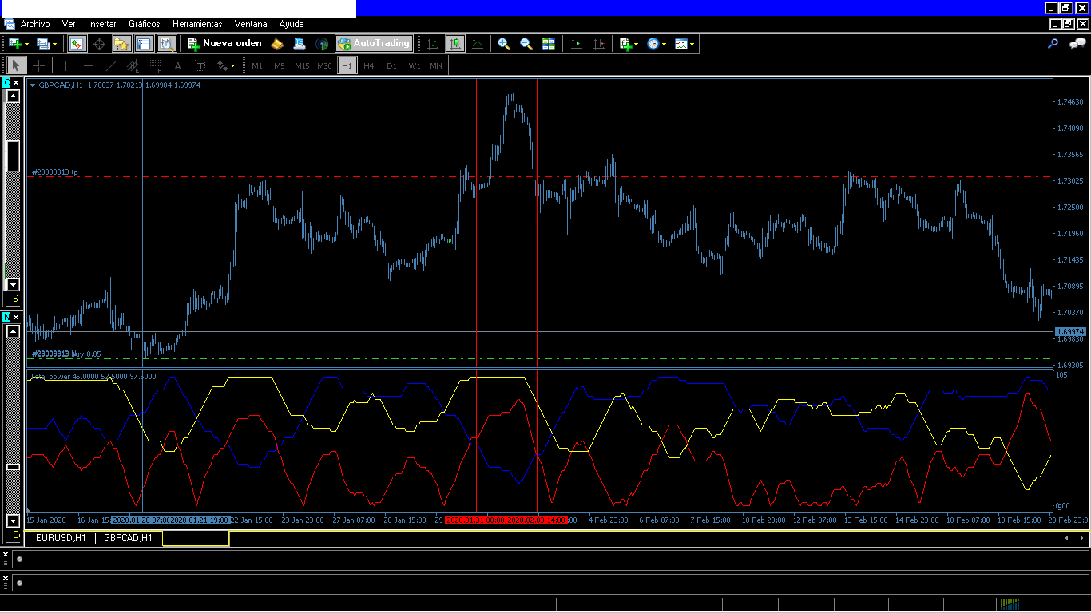This screenshot has width=1091, height=613.
Task: Click connection status bars in status bar
Action: tap(1010, 604)
